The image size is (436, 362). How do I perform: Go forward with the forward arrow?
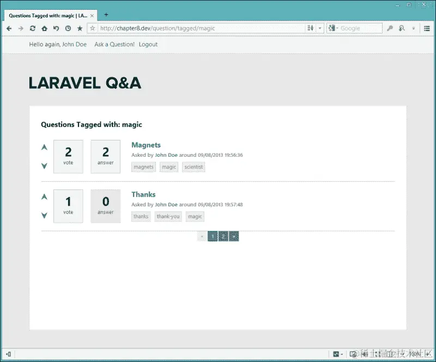click(21, 28)
